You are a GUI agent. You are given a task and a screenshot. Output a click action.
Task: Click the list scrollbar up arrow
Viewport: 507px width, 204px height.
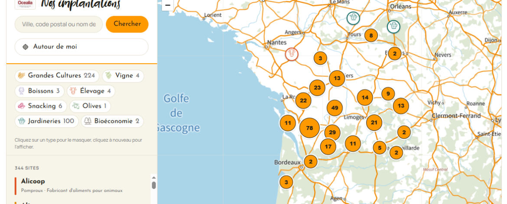(x=154, y=178)
